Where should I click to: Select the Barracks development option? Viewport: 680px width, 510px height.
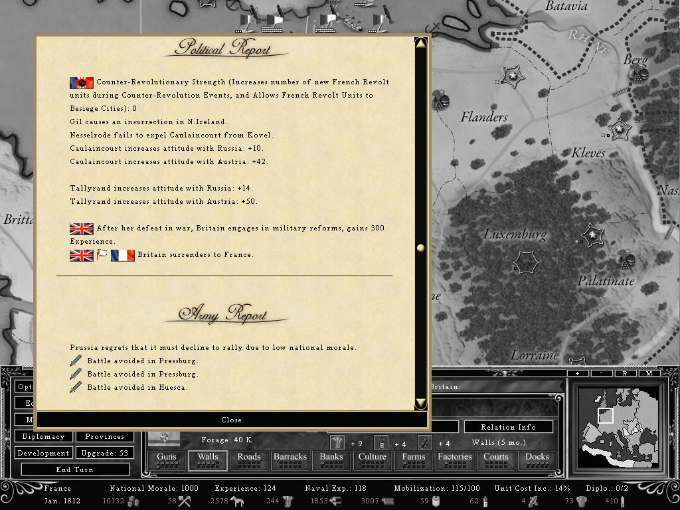pyautogui.click(x=290, y=461)
